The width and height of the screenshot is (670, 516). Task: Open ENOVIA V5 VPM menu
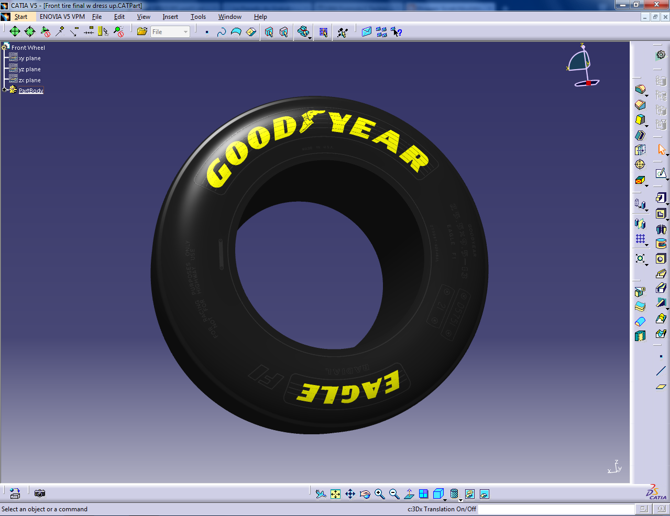click(x=62, y=17)
